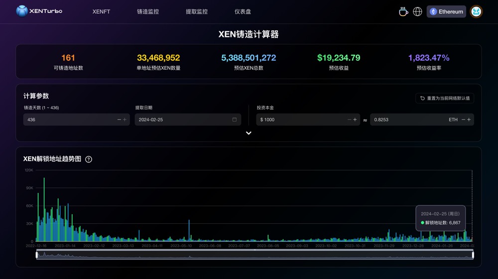Open the Ethereum network selector

point(446,11)
